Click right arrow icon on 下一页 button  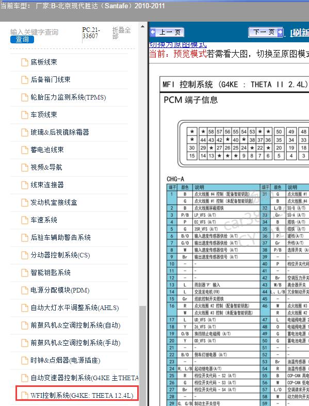tap(280, 32)
